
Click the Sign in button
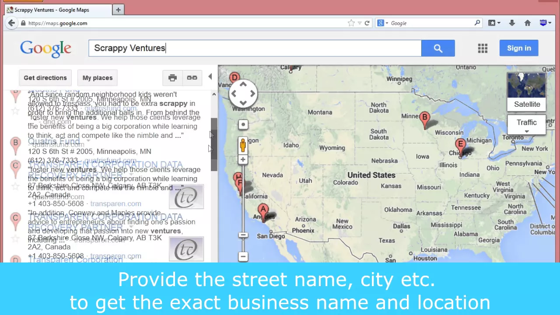[519, 48]
